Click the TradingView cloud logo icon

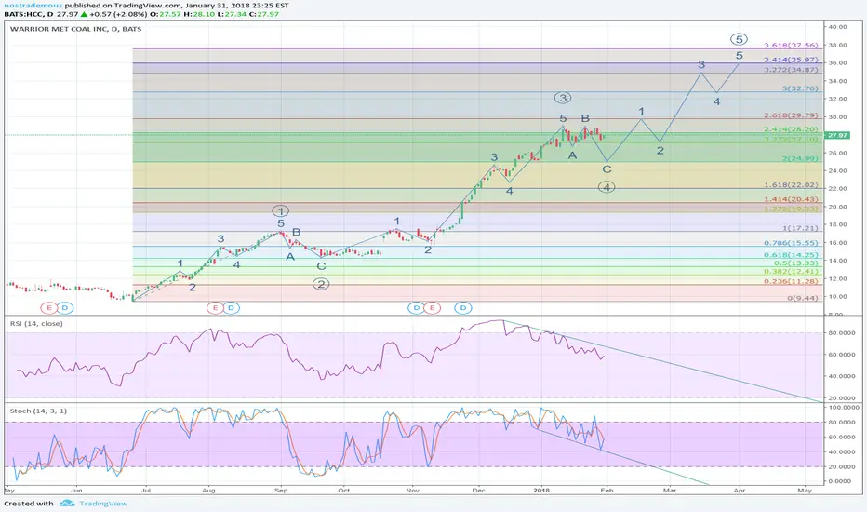click(x=67, y=503)
